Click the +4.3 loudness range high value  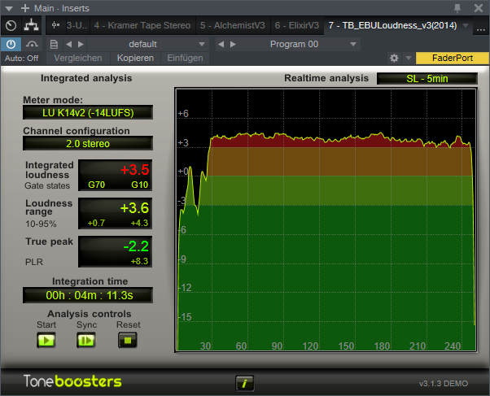(139, 223)
